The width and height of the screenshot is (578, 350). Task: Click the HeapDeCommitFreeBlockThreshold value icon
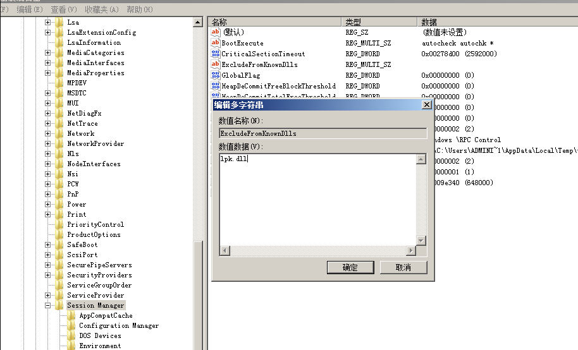(x=215, y=86)
